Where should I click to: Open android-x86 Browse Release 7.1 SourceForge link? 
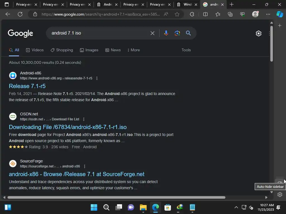[x=77, y=174]
